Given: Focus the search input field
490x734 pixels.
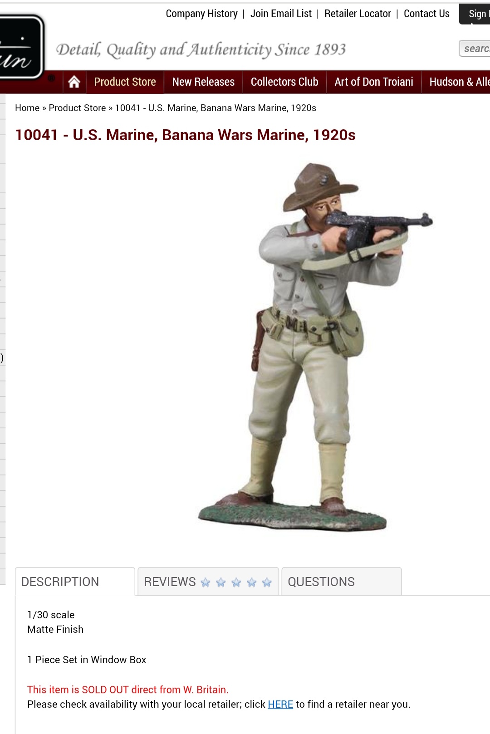Looking at the screenshot, I should (x=475, y=49).
